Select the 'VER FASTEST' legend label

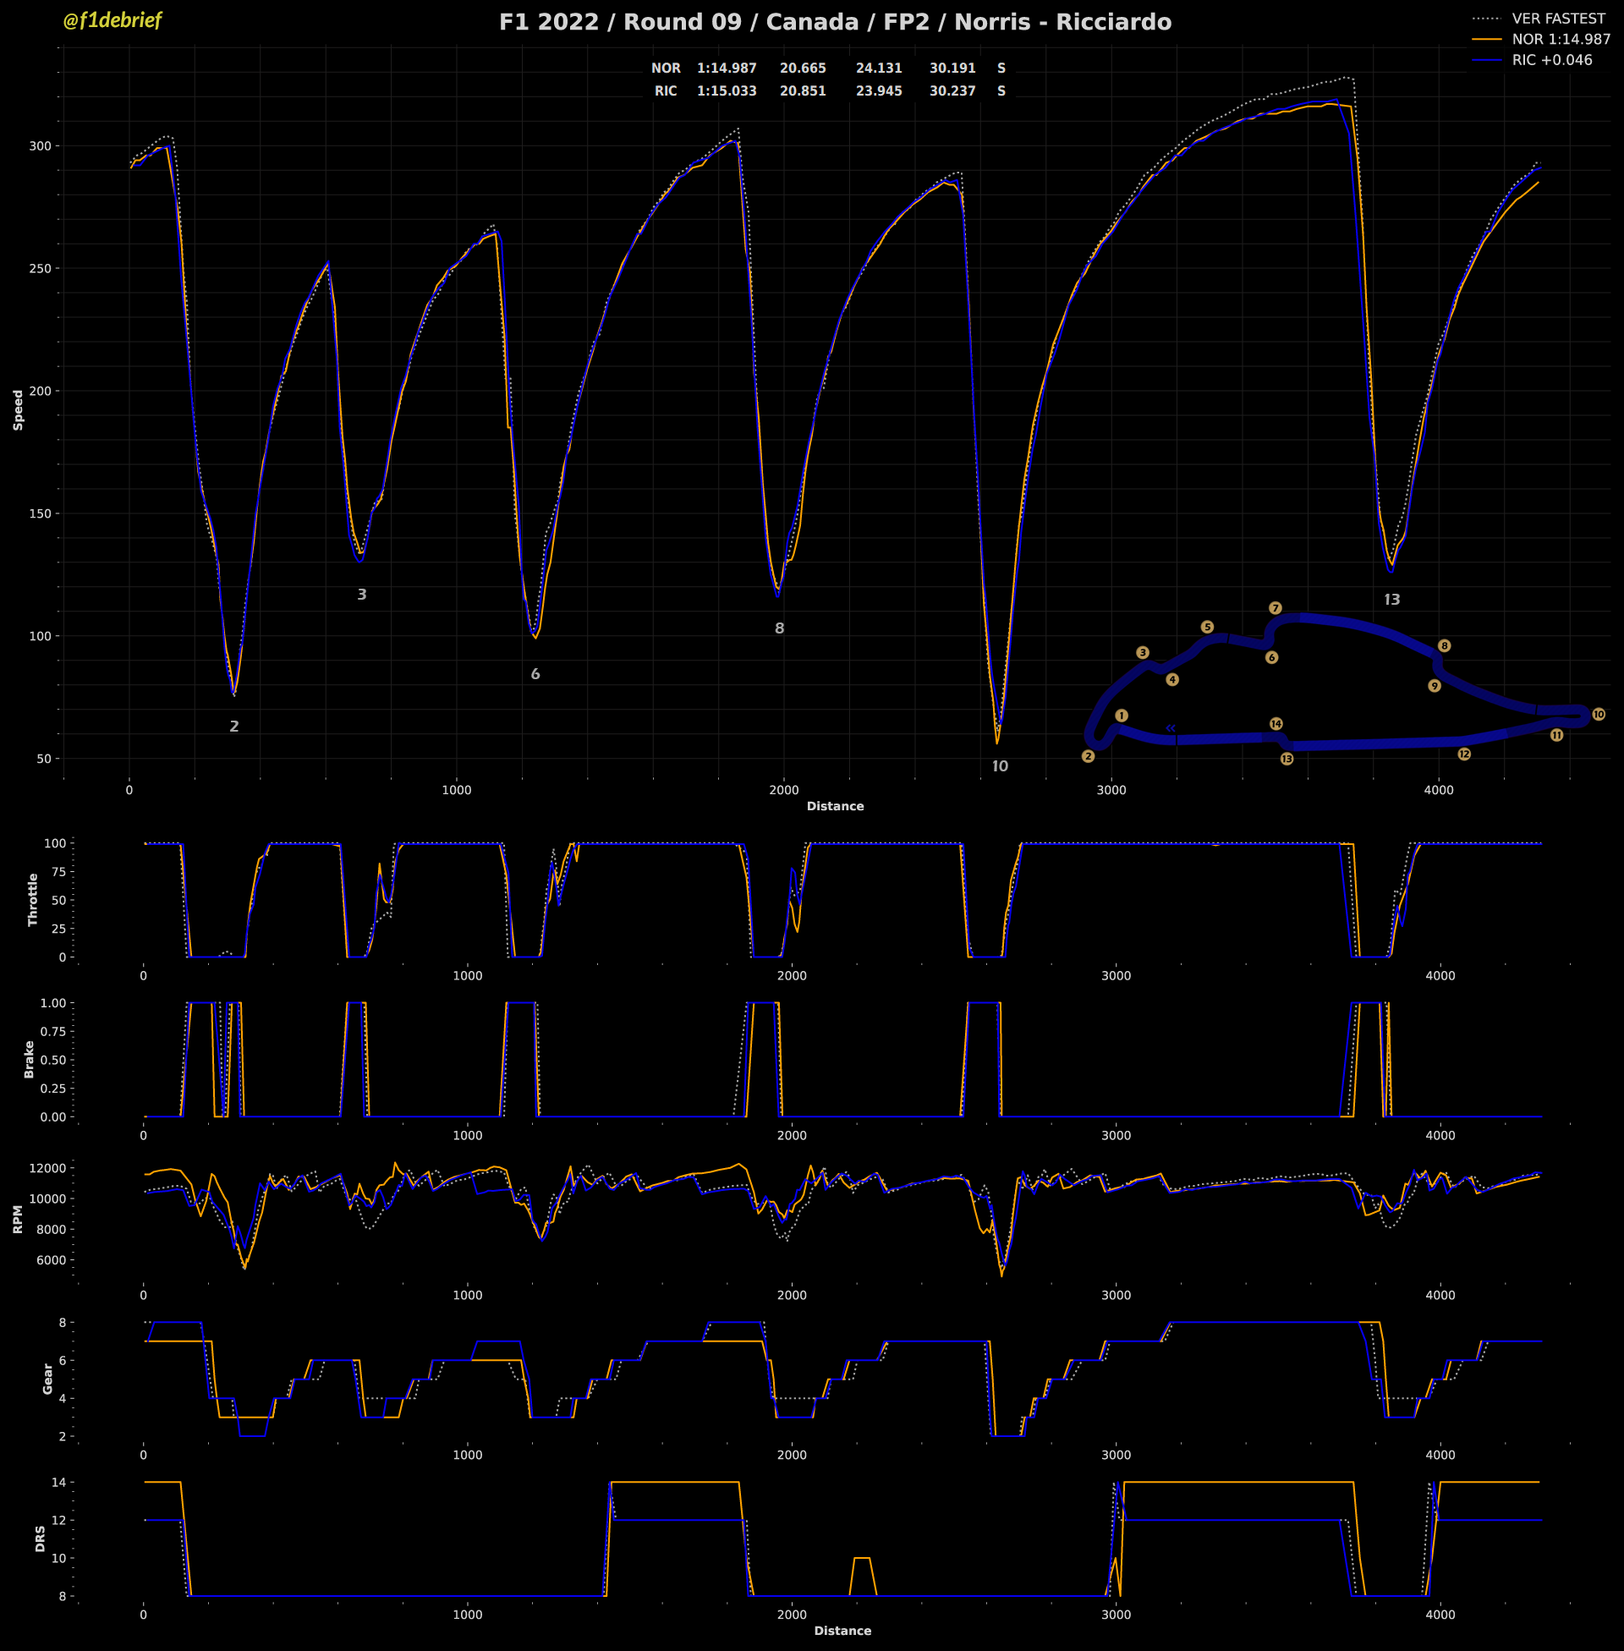pos(1559,19)
